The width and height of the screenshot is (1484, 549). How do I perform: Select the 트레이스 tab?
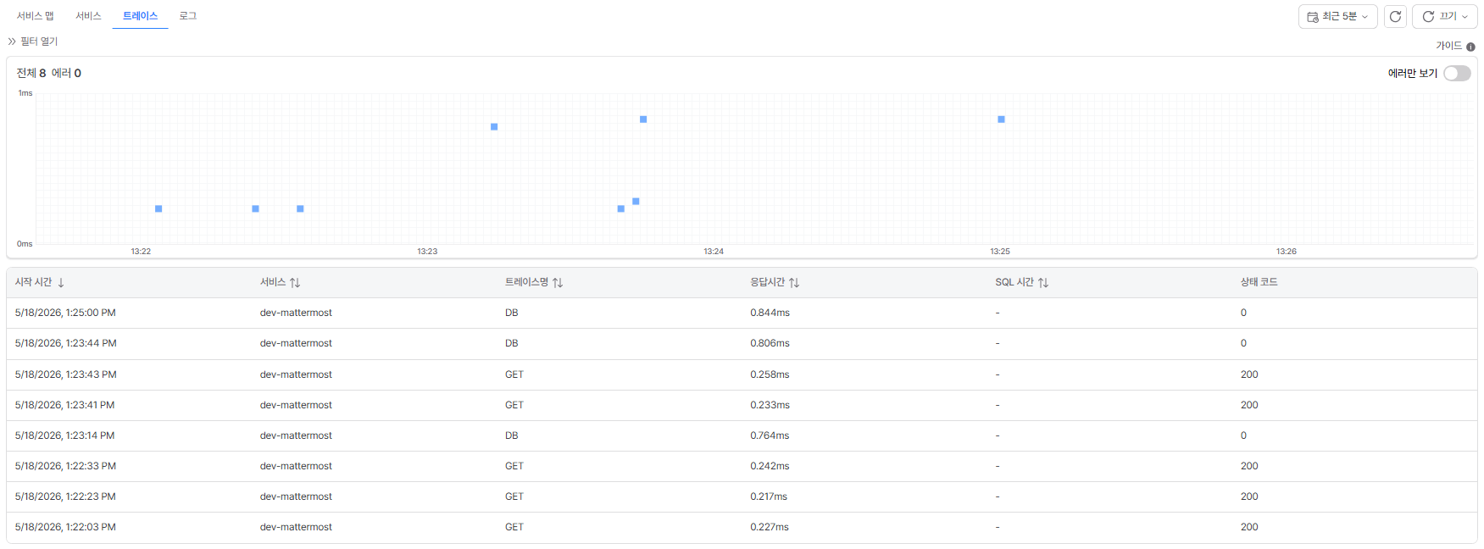(140, 16)
